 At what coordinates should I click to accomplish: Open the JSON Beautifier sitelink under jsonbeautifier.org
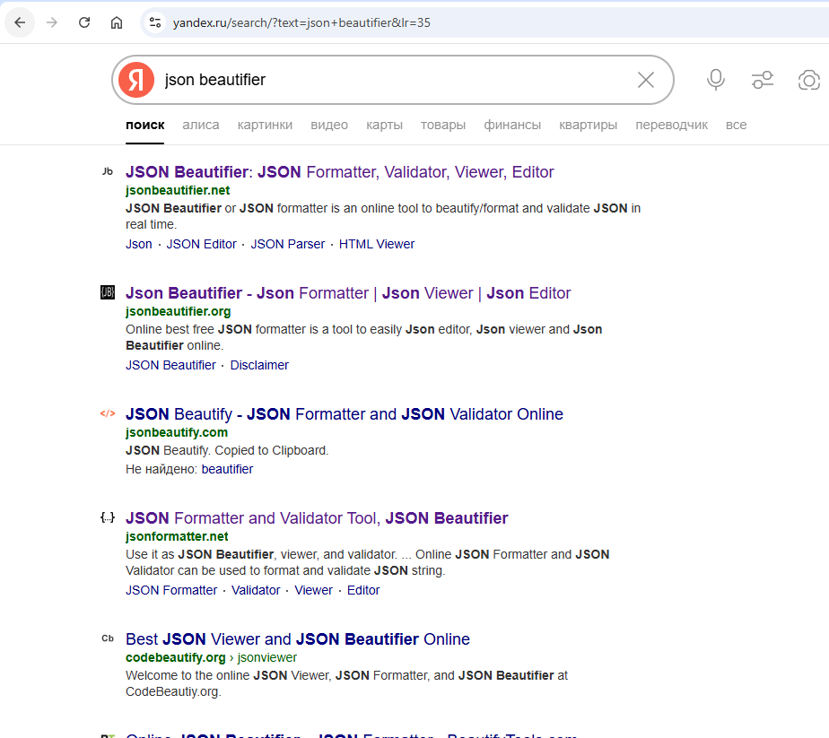170,365
